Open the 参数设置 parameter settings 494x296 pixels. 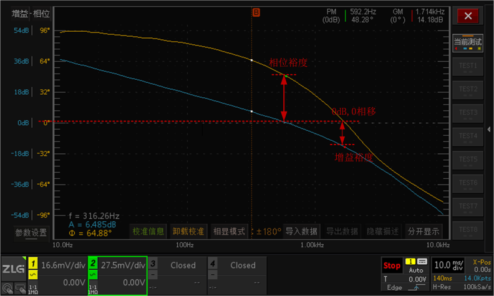pyautogui.click(x=31, y=232)
